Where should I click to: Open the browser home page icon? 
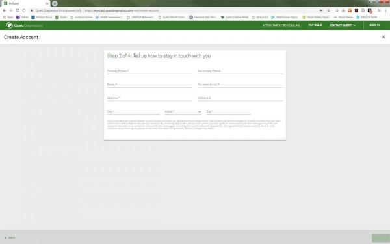click(x=24, y=10)
